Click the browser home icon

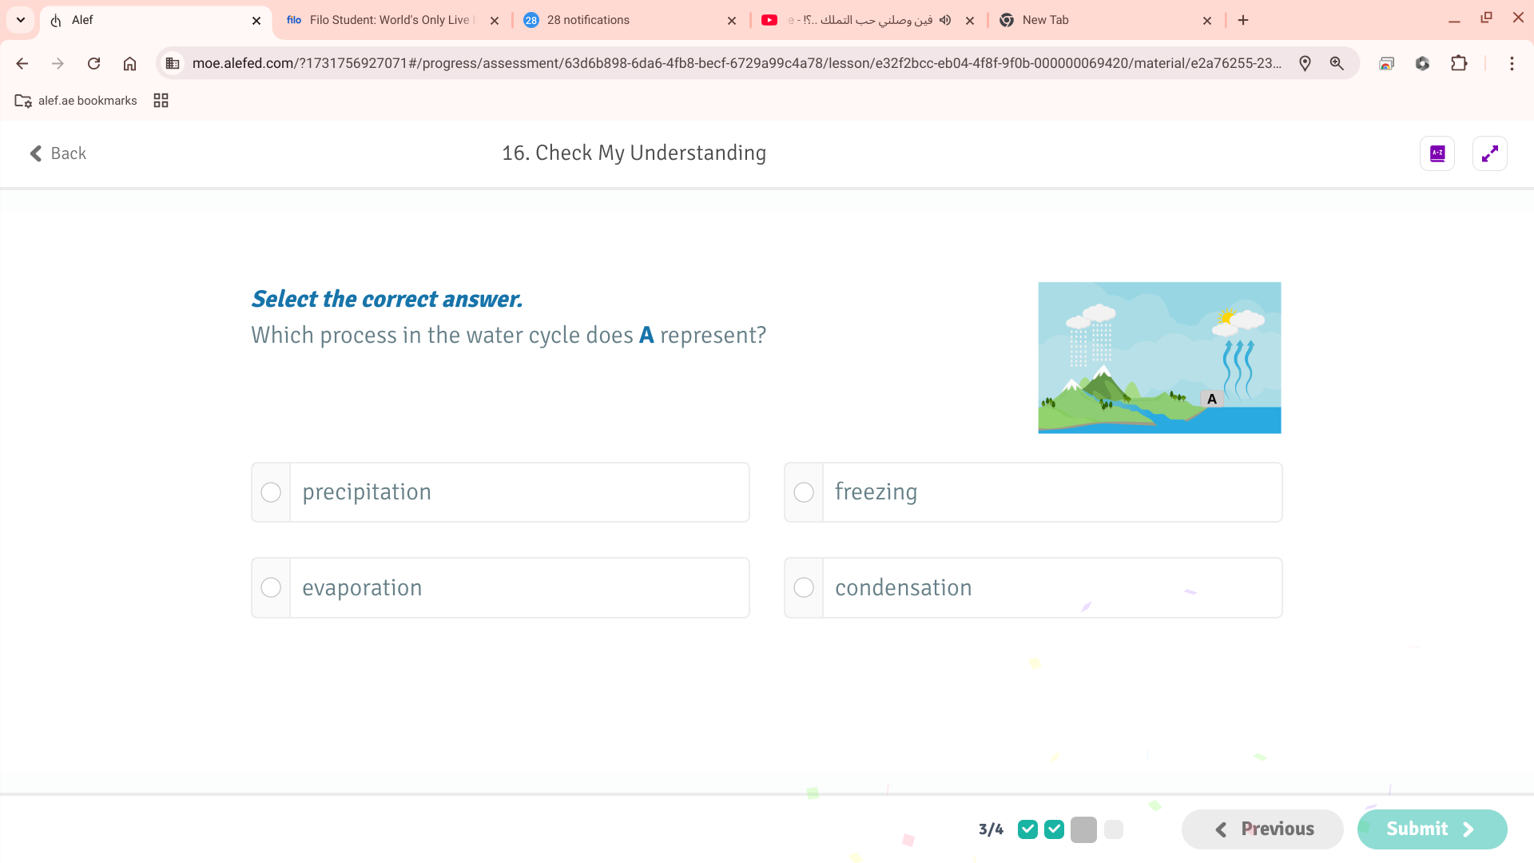129,63
